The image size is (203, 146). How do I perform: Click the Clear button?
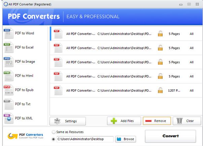(187, 121)
